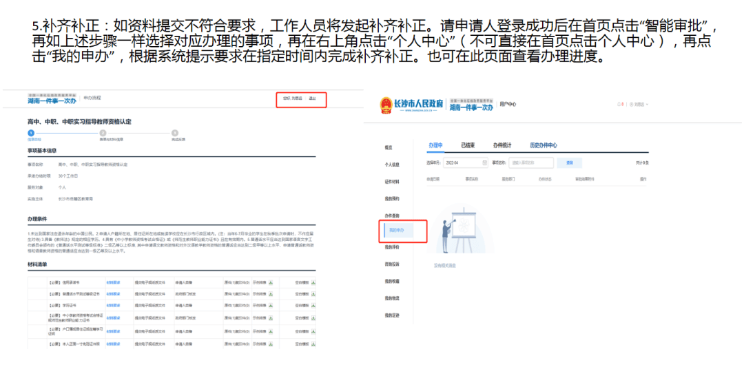Open 材料要求 link for 本人正面一寸免冠证件照
744x387 pixels.
(x=113, y=344)
